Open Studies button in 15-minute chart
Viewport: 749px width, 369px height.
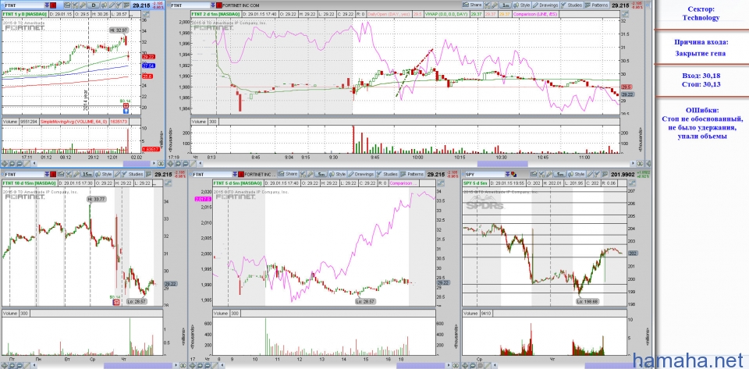pos(131,174)
